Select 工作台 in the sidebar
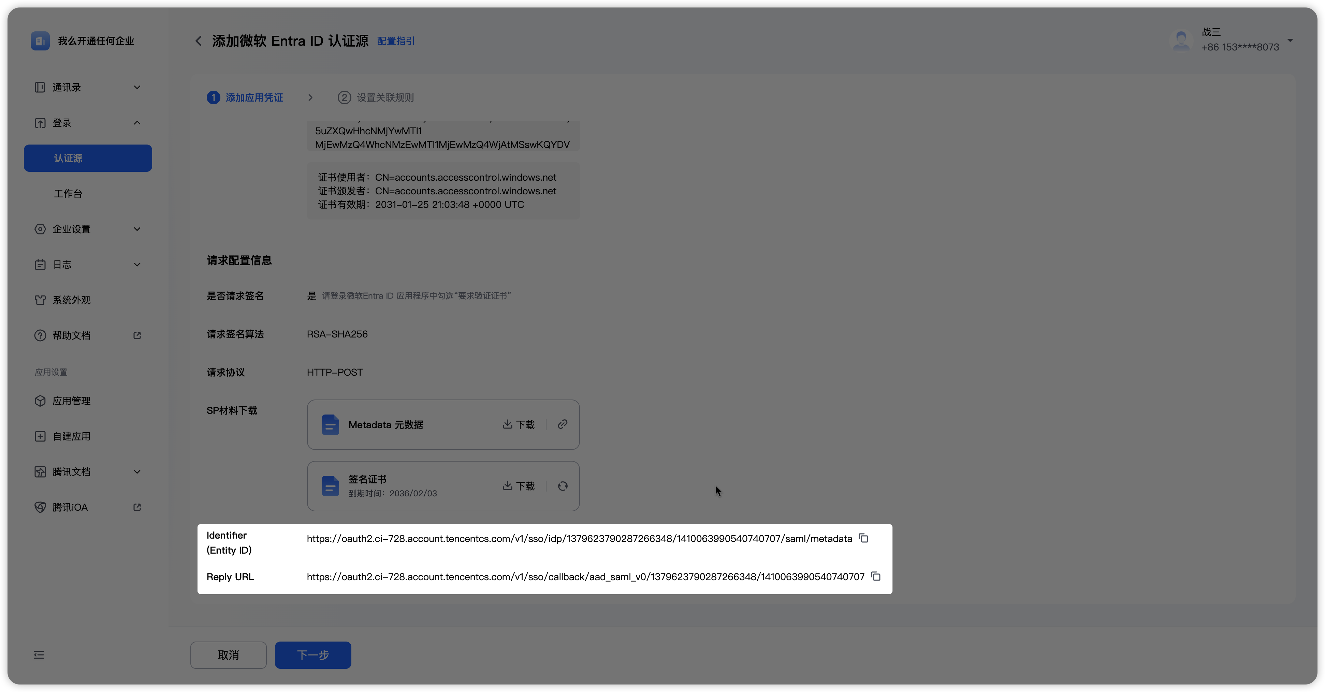This screenshot has height=692, width=1325. tap(69, 194)
